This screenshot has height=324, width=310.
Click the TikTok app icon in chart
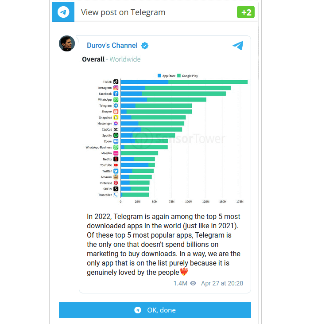(116, 82)
